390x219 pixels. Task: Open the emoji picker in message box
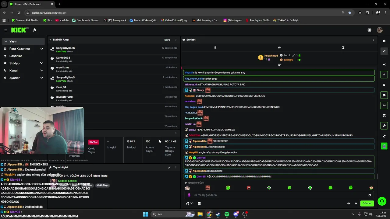click(370, 195)
